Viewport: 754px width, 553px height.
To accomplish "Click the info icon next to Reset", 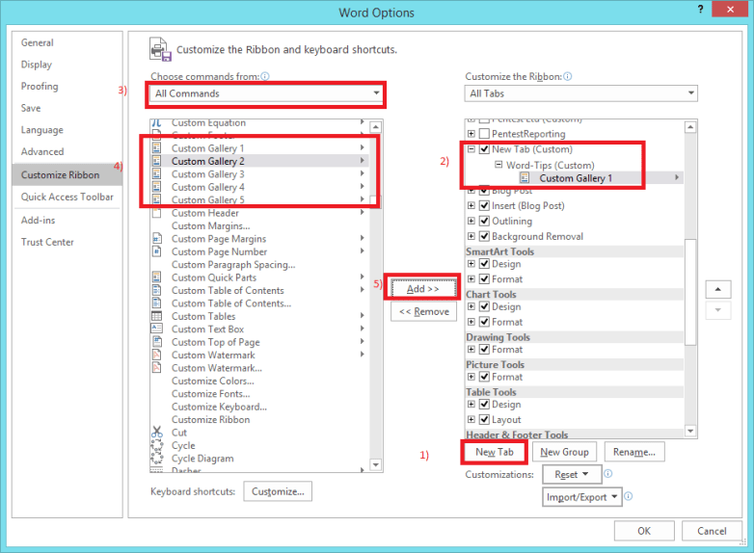I will tap(607, 474).
